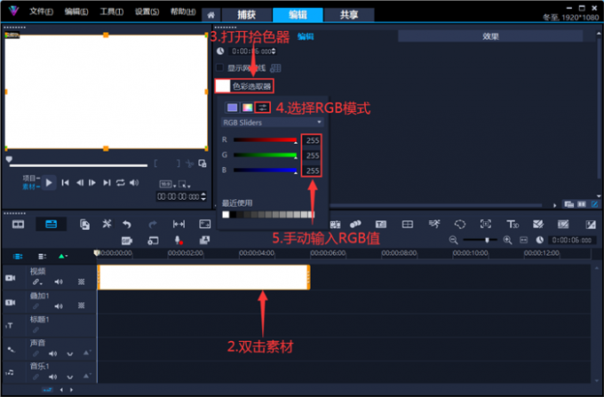Step back one frame
Screen dimensions: 604x397
point(80,183)
